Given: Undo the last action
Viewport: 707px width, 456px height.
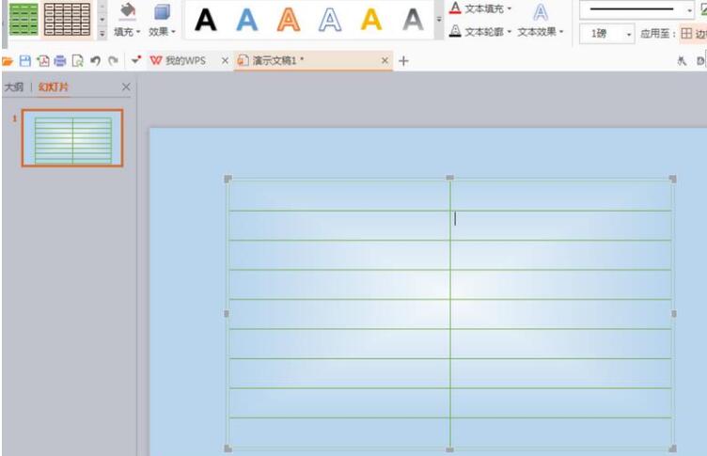Looking at the screenshot, I should (x=95, y=61).
